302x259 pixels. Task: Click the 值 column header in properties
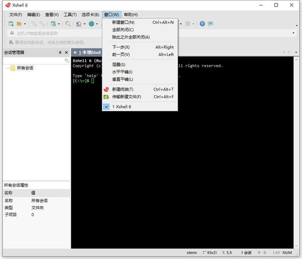click(33, 193)
